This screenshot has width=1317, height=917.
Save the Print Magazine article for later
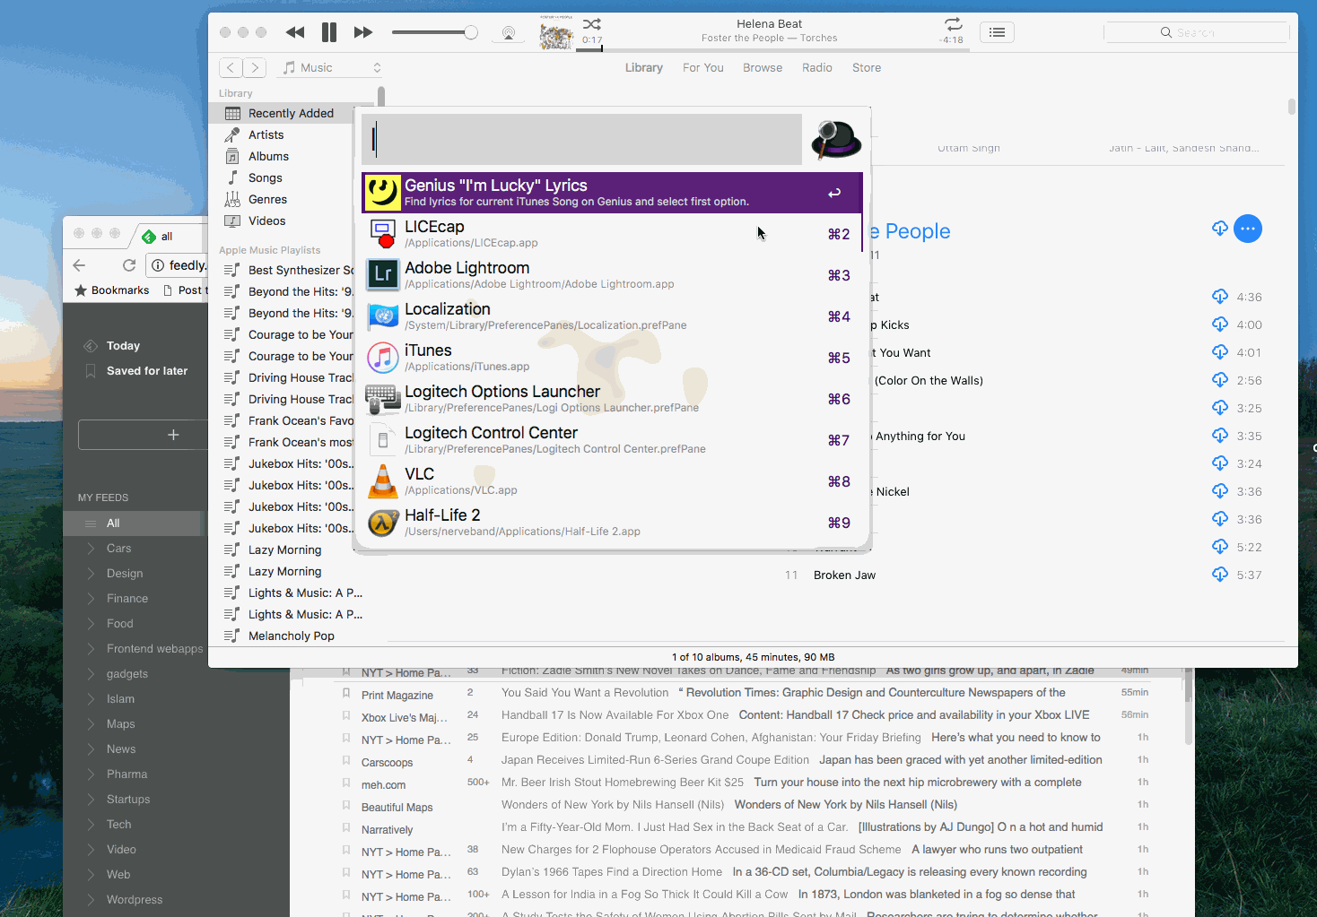tap(346, 694)
